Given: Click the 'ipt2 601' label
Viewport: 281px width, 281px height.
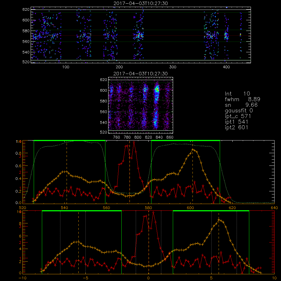Looking at the screenshot, I should click(x=236, y=127).
